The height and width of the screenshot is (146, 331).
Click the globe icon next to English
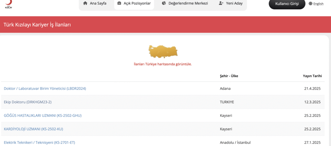point(311,4)
